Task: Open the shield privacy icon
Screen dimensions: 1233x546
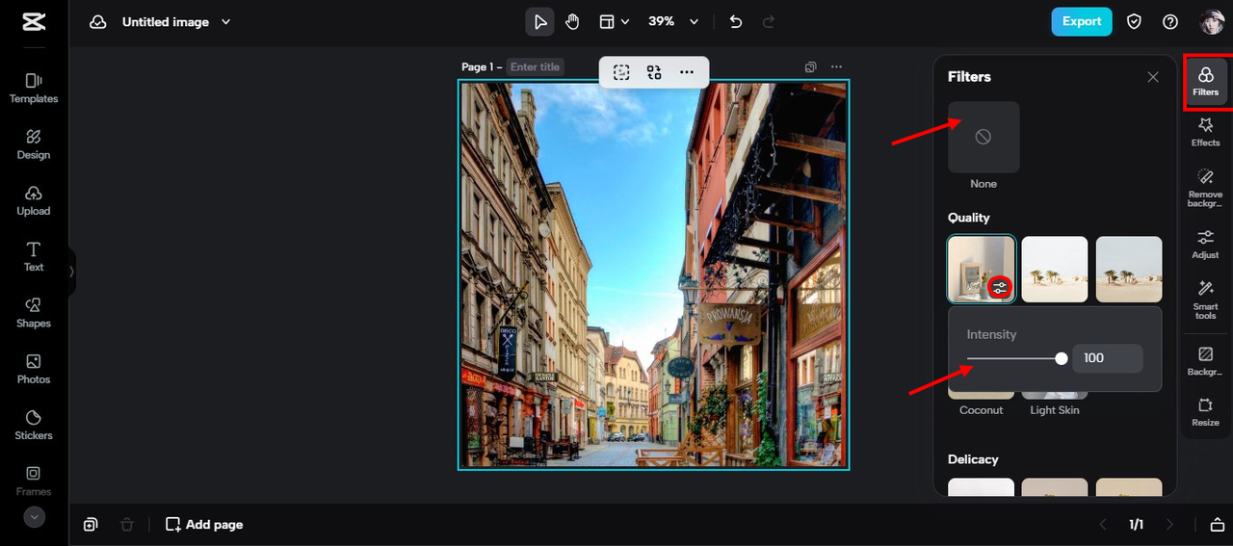Action: [x=1135, y=22]
